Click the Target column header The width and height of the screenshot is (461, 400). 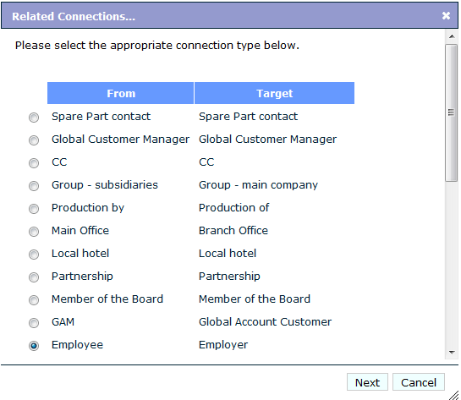(x=274, y=93)
